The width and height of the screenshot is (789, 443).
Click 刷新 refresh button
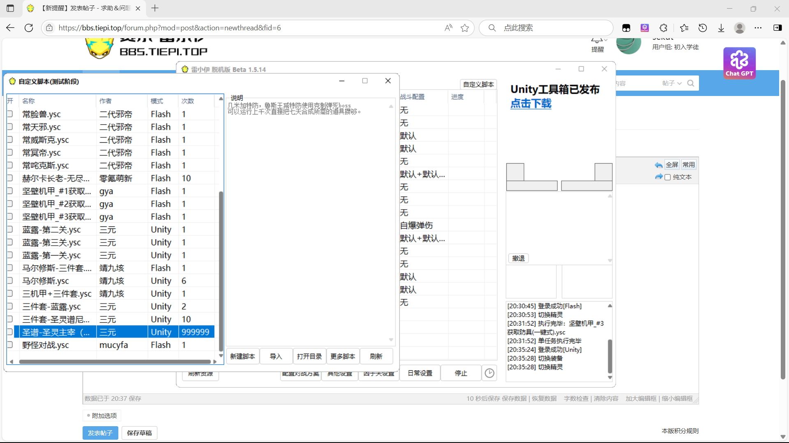tap(376, 356)
